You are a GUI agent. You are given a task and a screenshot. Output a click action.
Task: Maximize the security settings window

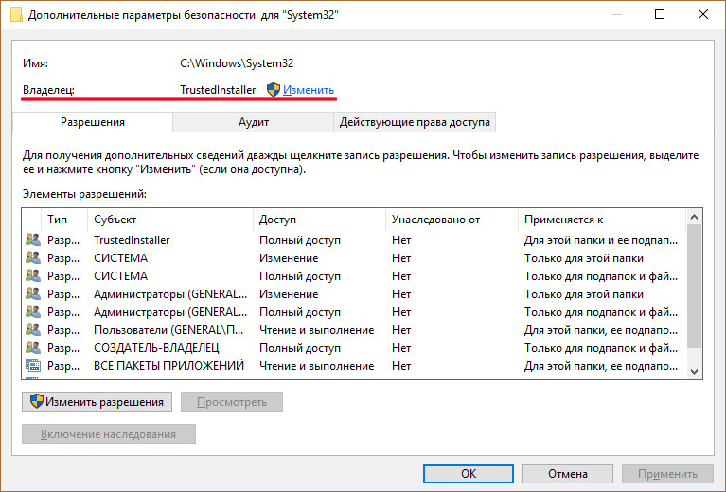[660, 14]
